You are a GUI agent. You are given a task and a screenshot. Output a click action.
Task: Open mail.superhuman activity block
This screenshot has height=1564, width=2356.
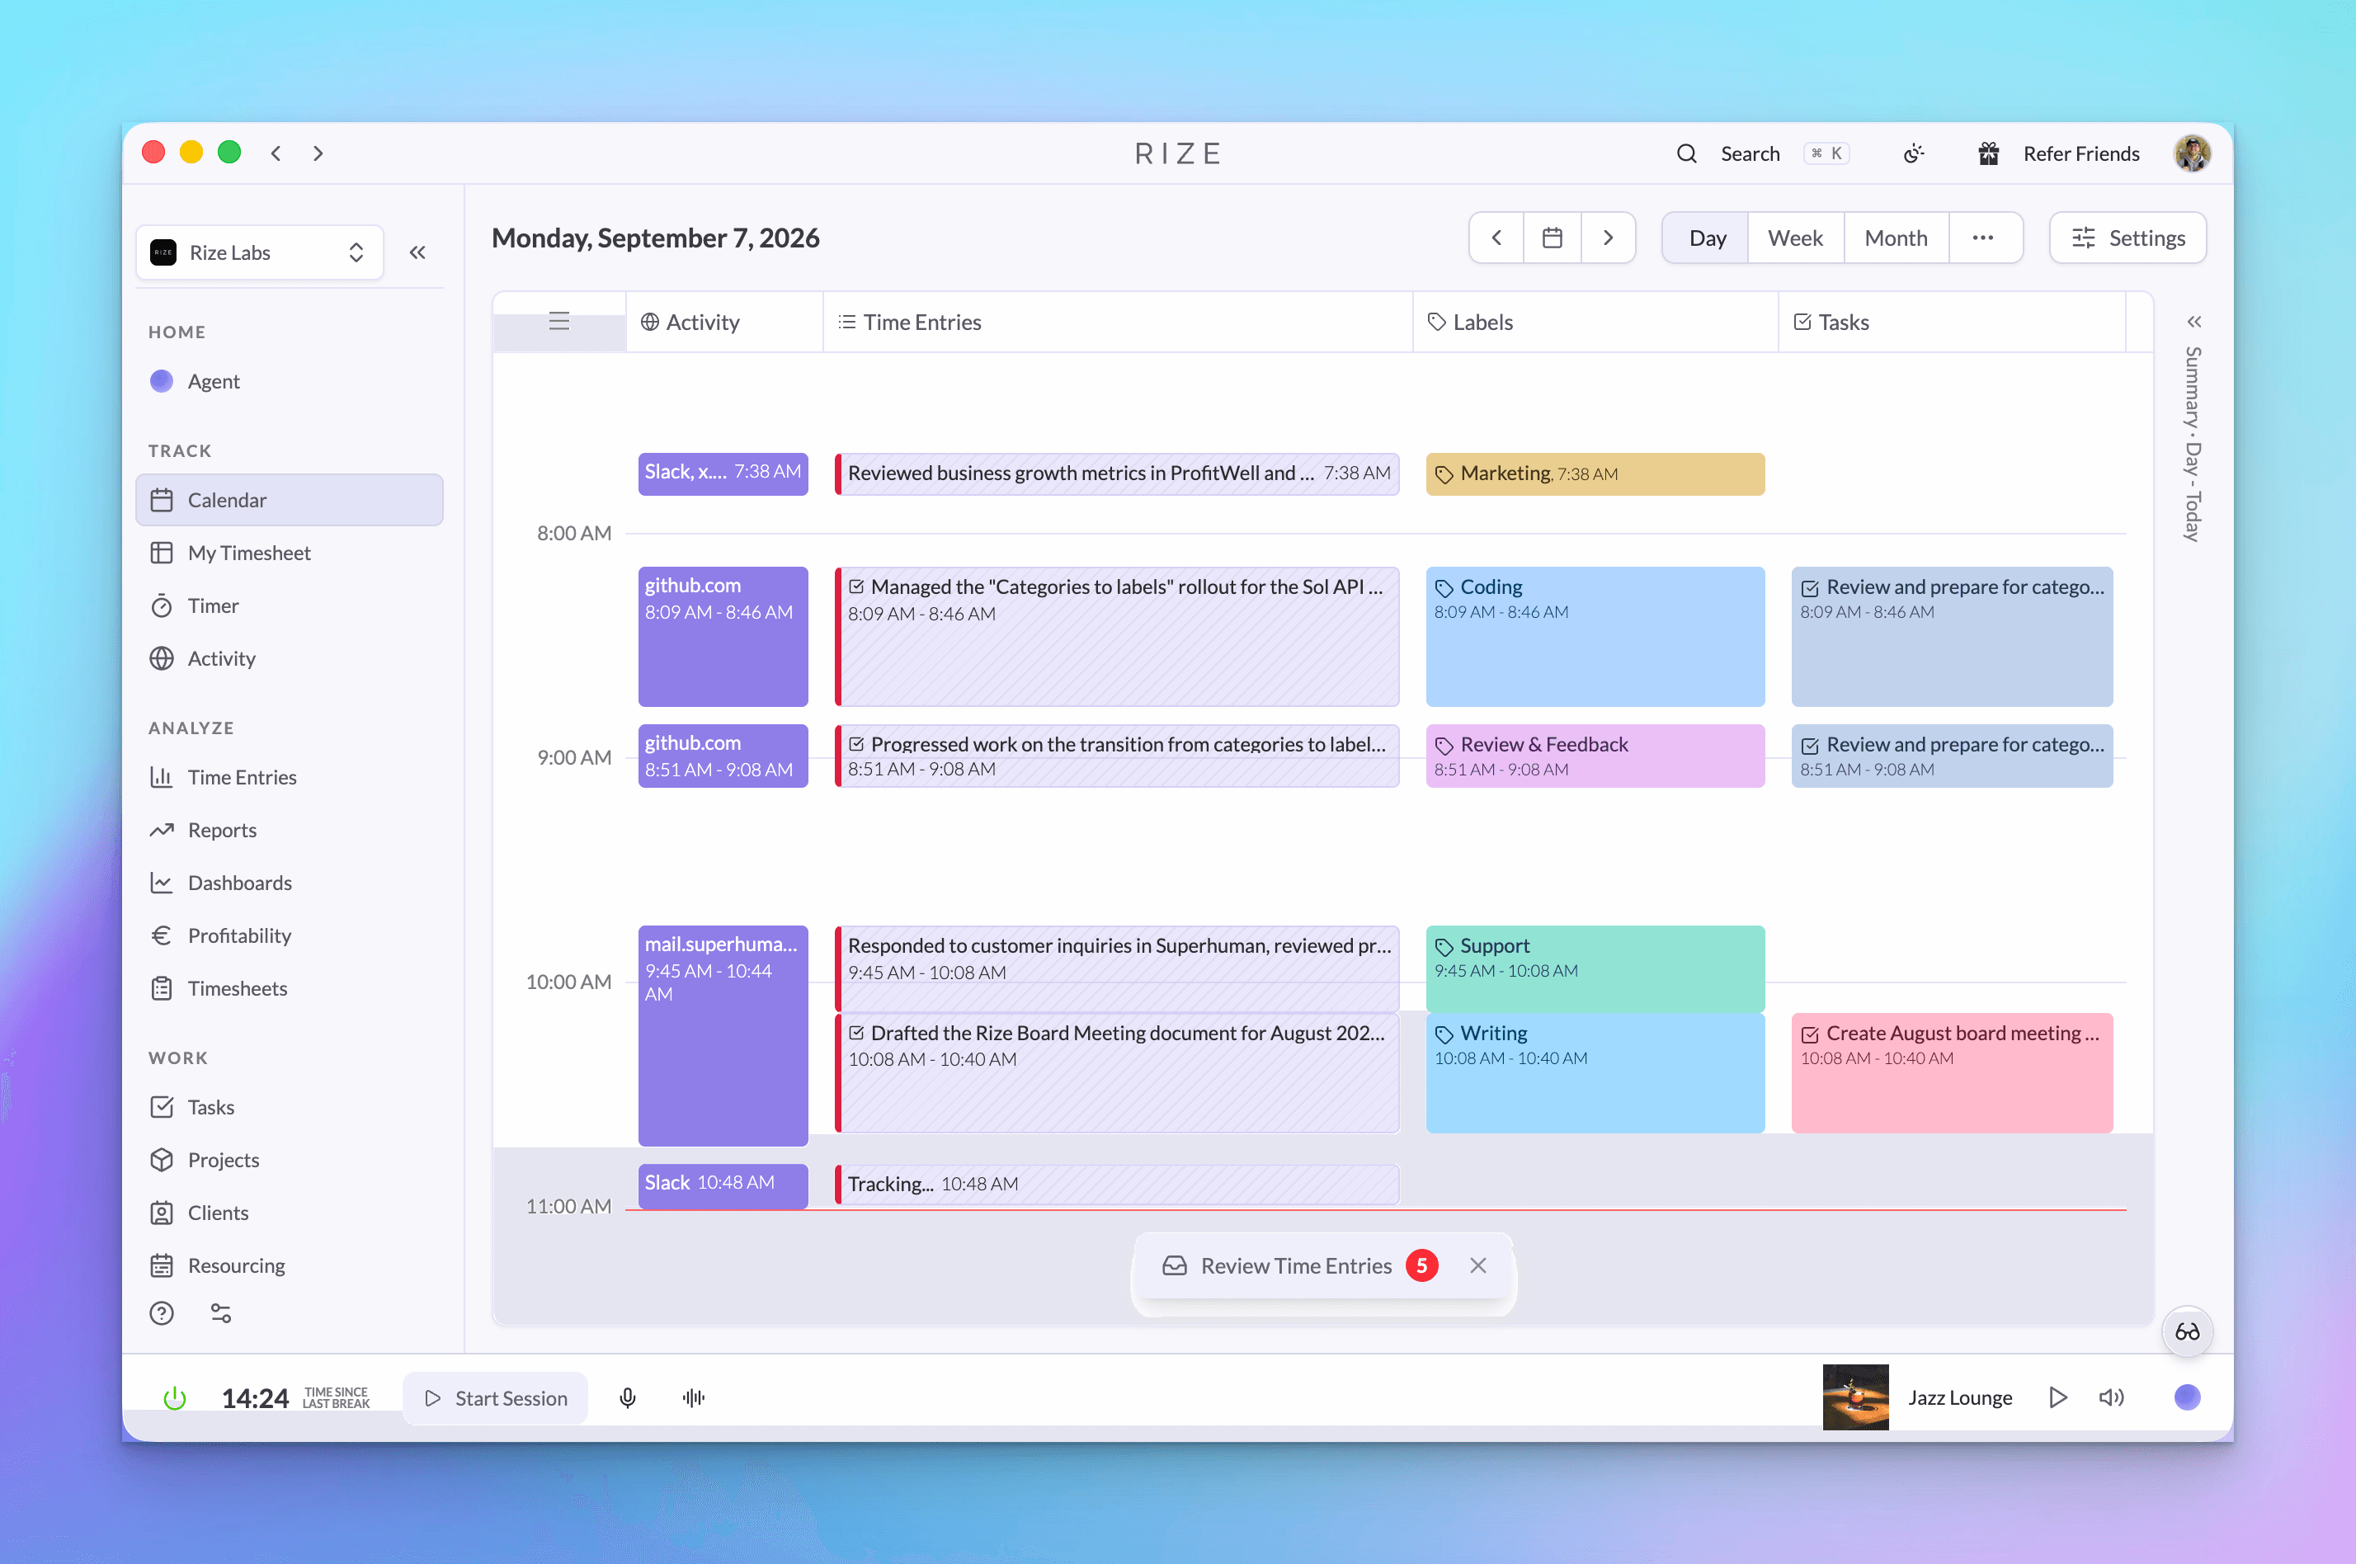(723, 1035)
